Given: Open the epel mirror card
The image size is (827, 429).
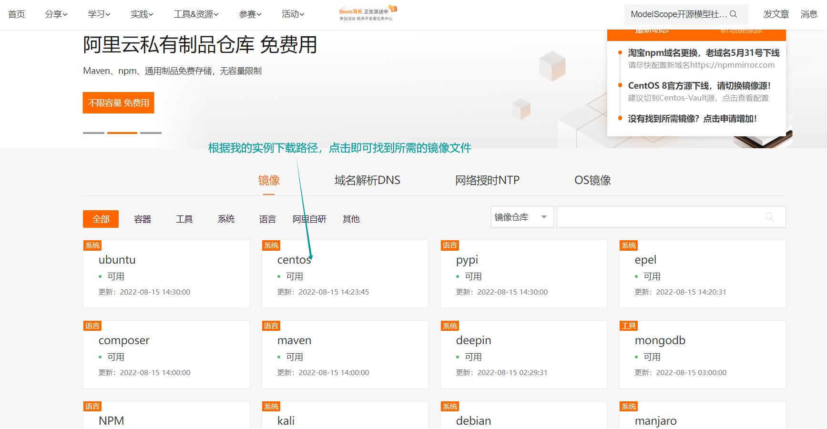Looking at the screenshot, I should [x=703, y=274].
